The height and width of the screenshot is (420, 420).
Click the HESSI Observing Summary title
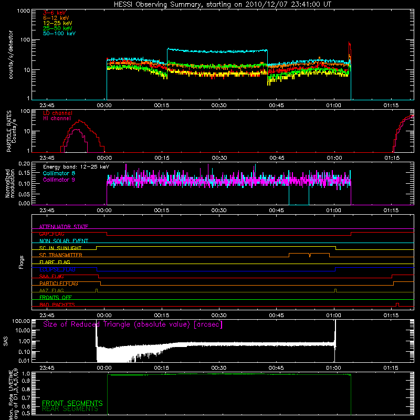pos(222,4)
